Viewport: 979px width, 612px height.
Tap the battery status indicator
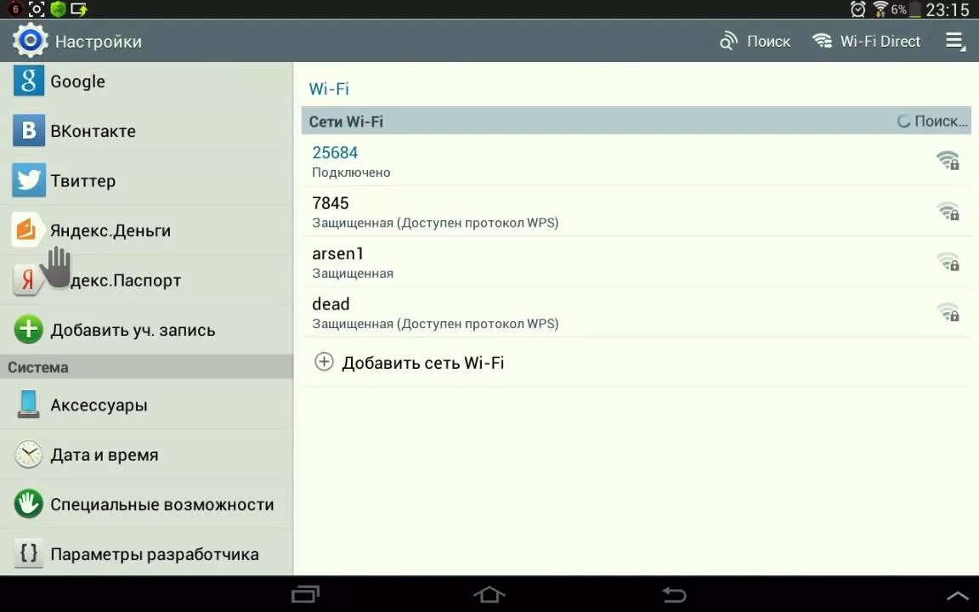[914, 9]
